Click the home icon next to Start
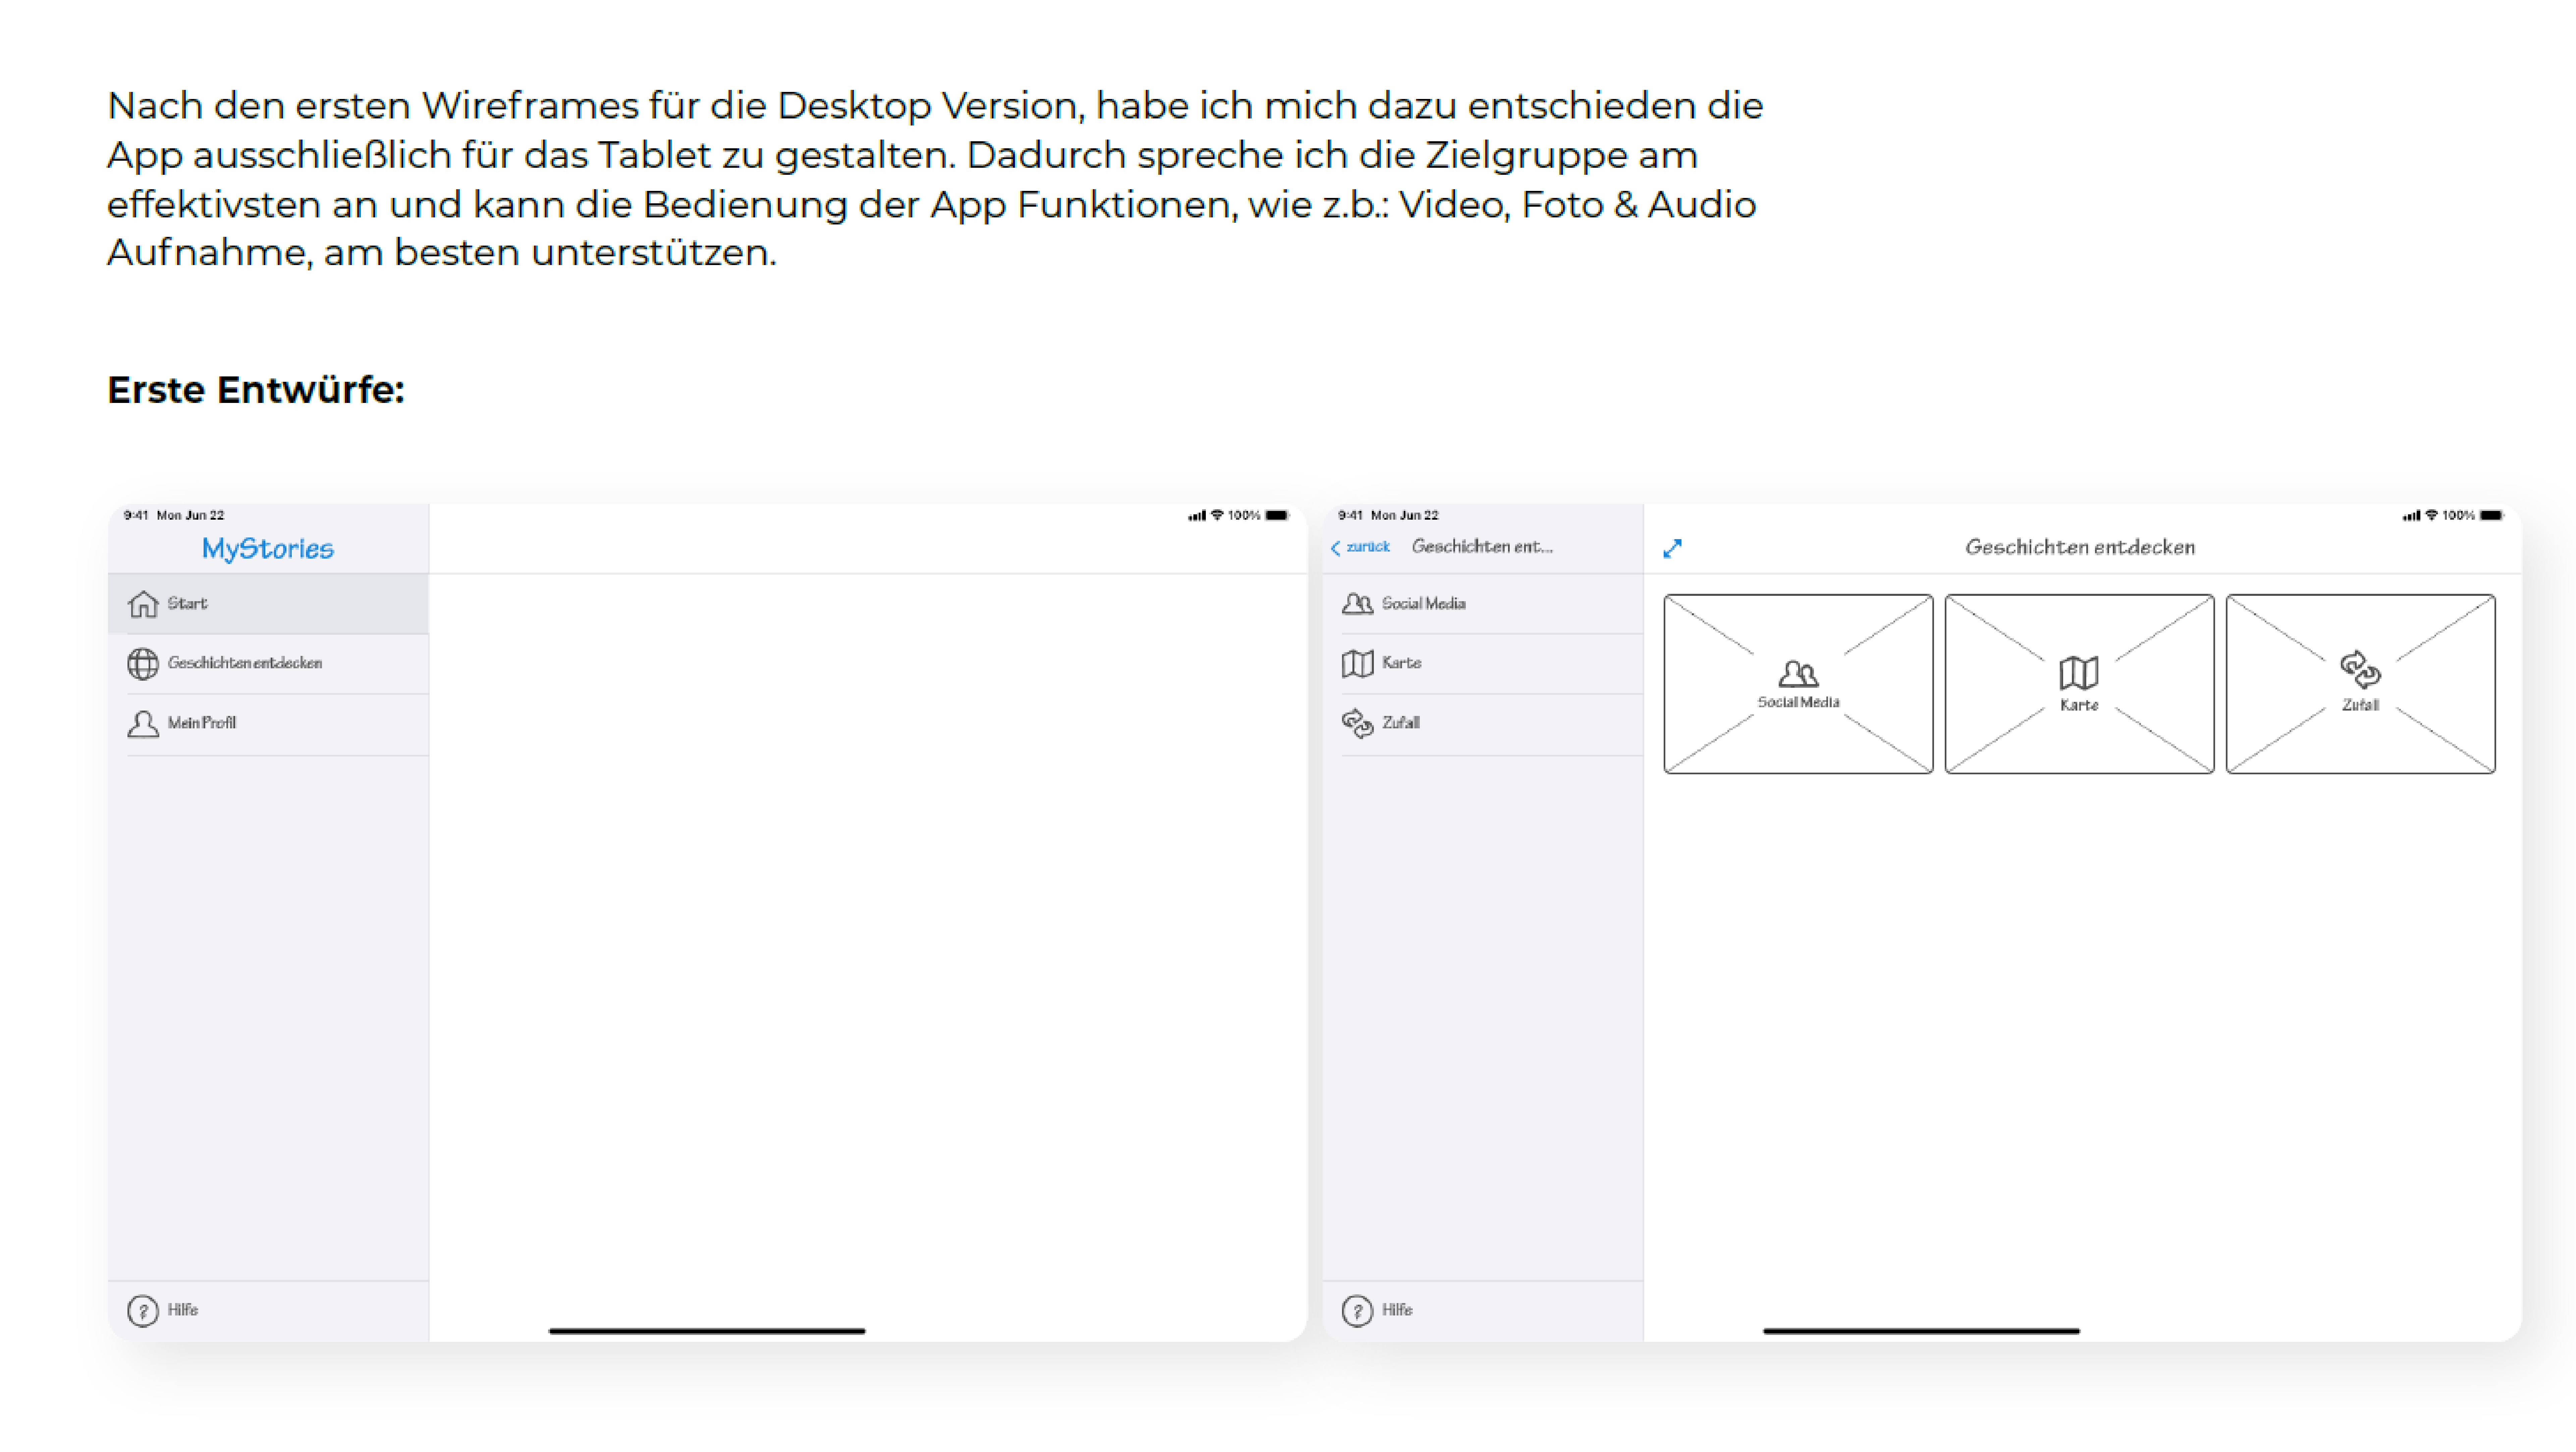Screen dimensions: 2576x1452 pos(143,604)
